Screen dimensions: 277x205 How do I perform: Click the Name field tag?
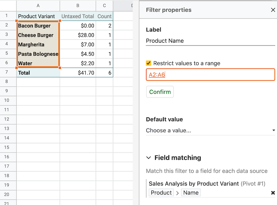[191, 193]
